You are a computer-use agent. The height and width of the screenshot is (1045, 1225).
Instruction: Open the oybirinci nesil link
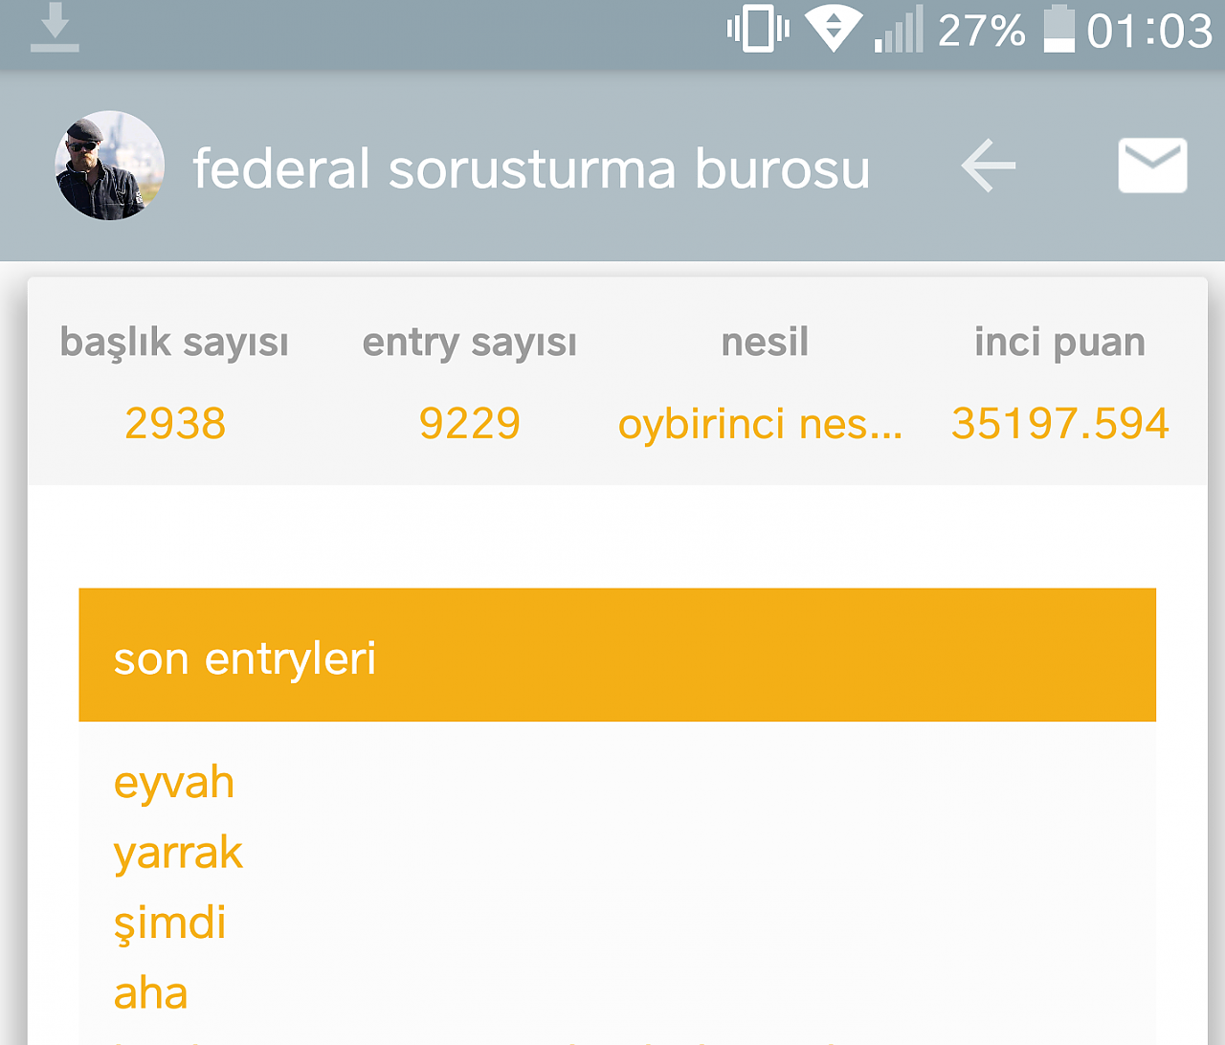[x=761, y=424]
